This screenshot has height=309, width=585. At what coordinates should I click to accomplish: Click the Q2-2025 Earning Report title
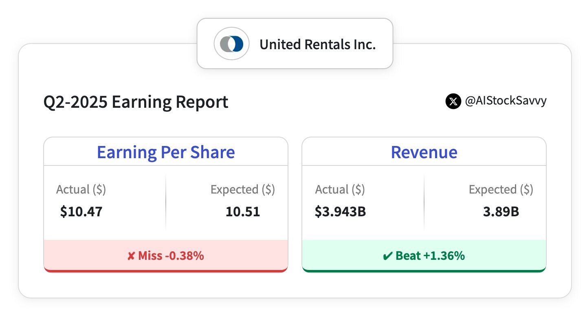pyautogui.click(x=136, y=102)
